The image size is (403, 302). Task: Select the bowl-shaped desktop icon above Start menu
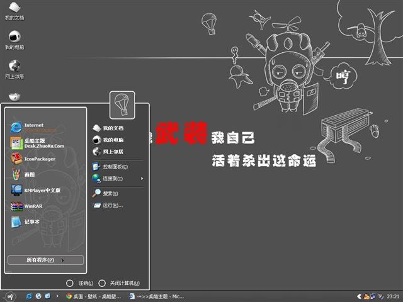[14, 96]
